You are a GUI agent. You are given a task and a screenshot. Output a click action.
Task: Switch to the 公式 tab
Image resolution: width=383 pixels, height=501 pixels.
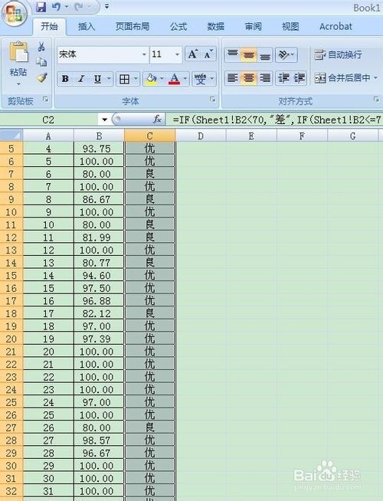(178, 27)
